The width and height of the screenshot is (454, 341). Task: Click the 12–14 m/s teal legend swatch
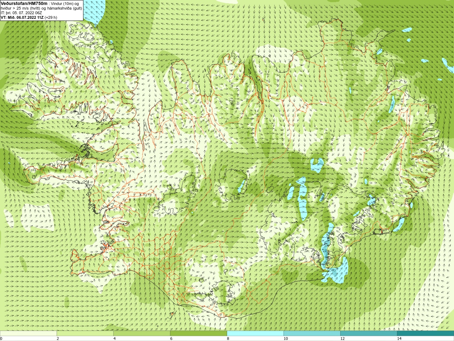tap(369, 334)
